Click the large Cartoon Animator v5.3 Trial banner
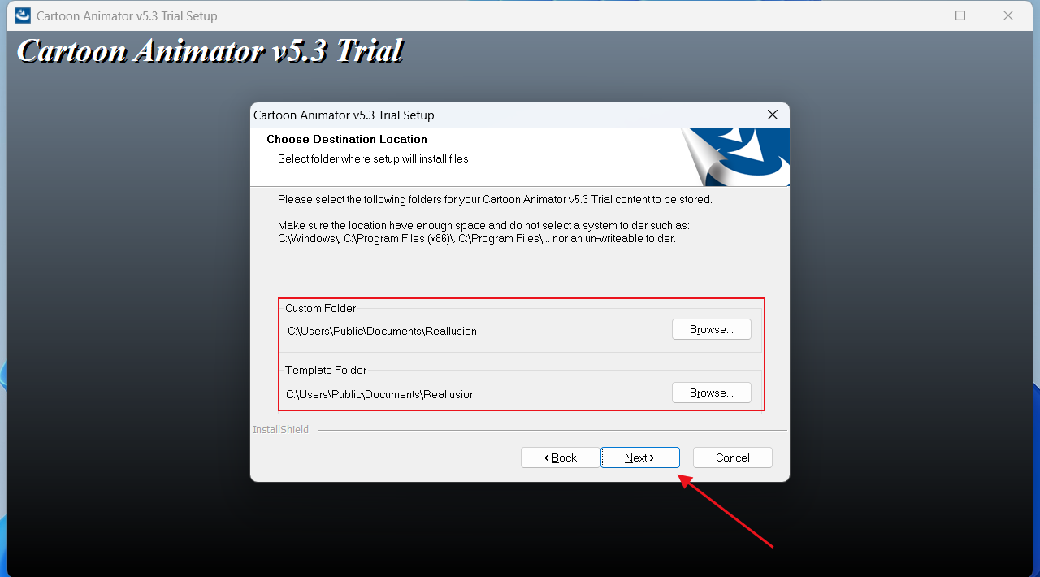The height and width of the screenshot is (577, 1040). 210,50
